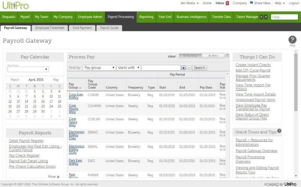301x187 pixels.
Task: Open the Myself menu
Action: [x=25, y=17]
